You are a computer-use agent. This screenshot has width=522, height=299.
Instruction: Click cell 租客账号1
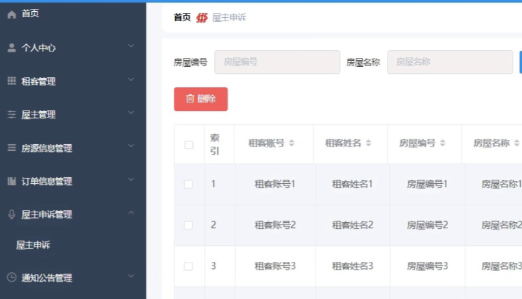tap(275, 184)
